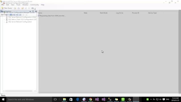Select the last SQL Server Network Configuration node
This screenshot has height=102, width=181.
(20, 22)
